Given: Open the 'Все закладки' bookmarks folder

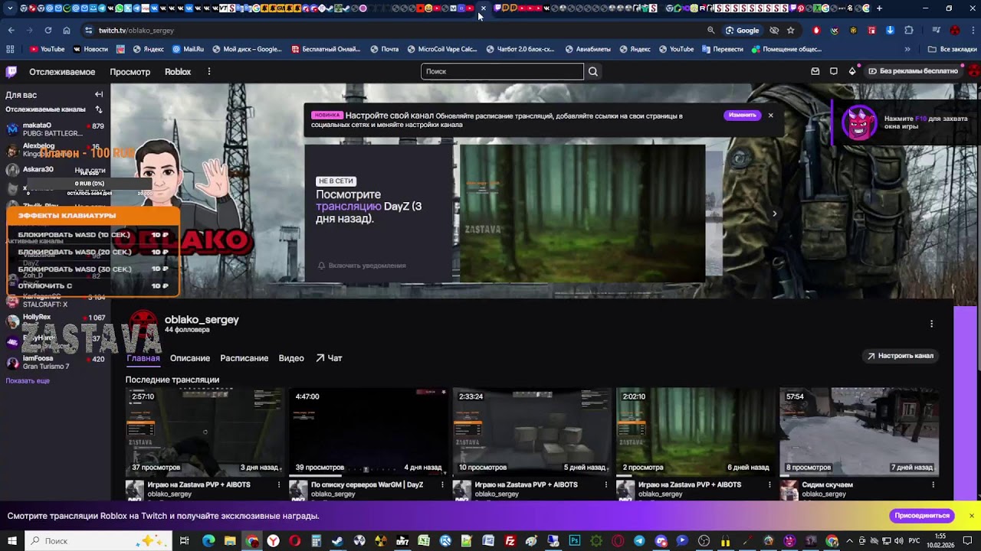Looking at the screenshot, I should click(x=953, y=49).
